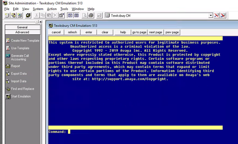This screenshot has height=144, width=238.
Task: Click the first disconnect icon with red X
Action: click(217, 15)
